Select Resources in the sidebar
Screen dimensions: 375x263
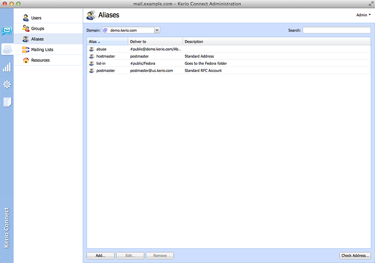click(40, 60)
